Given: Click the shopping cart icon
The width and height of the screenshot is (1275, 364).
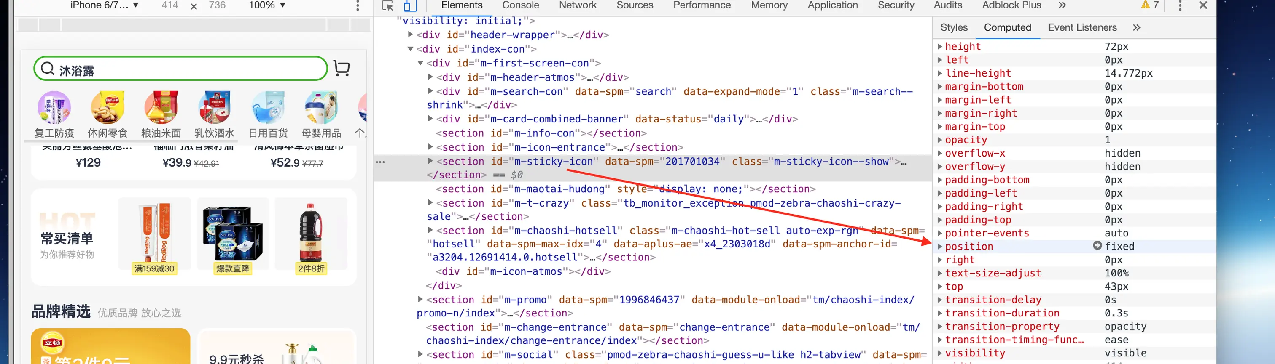Looking at the screenshot, I should (342, 68).
